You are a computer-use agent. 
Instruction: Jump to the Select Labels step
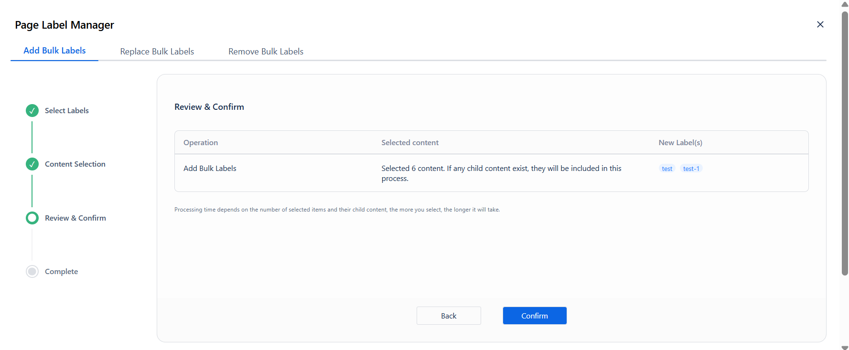pyautogui.click(x=67, y=111)
